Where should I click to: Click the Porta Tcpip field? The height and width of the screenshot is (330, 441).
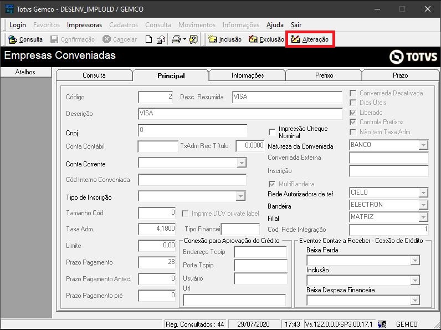coord(260,265)
